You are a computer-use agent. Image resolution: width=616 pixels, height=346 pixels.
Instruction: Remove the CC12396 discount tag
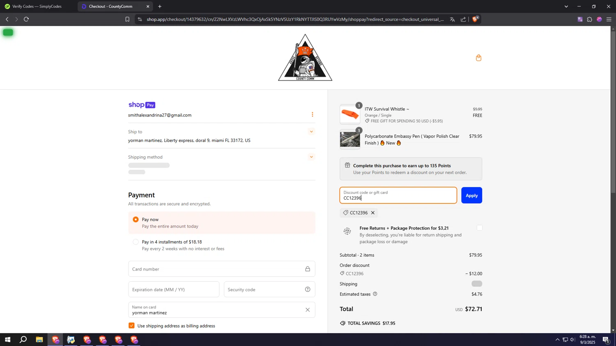point(373,213)
